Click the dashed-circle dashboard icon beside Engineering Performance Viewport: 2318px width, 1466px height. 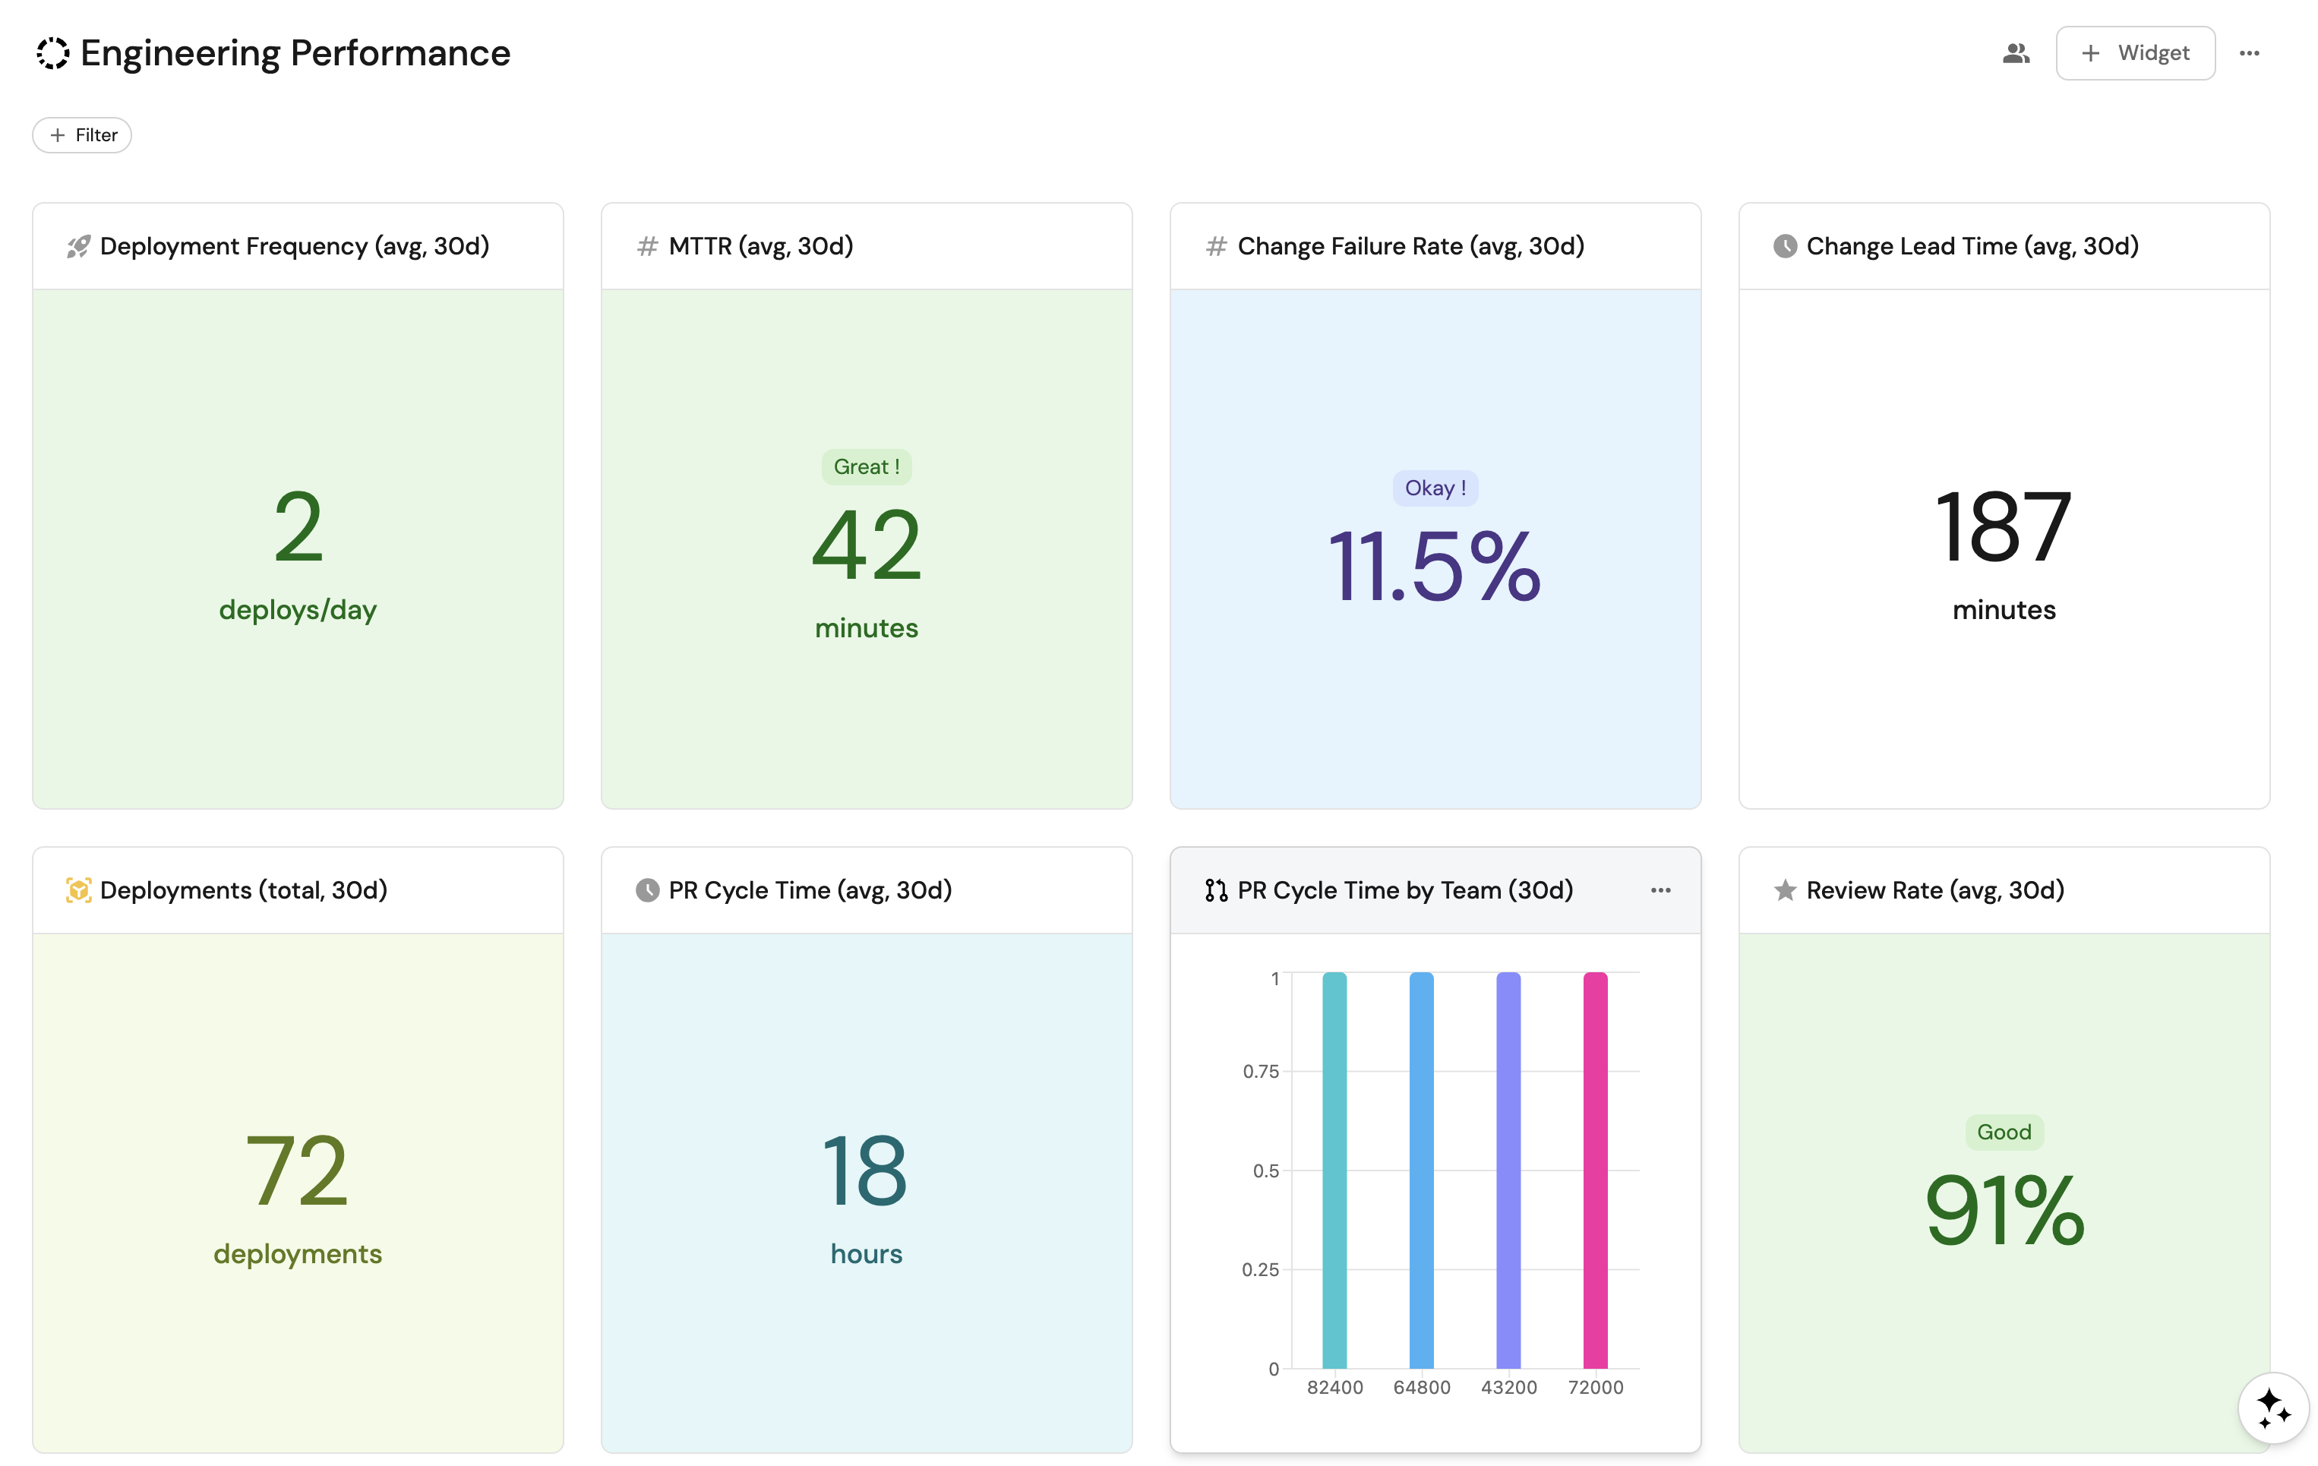tap(53, 53)
